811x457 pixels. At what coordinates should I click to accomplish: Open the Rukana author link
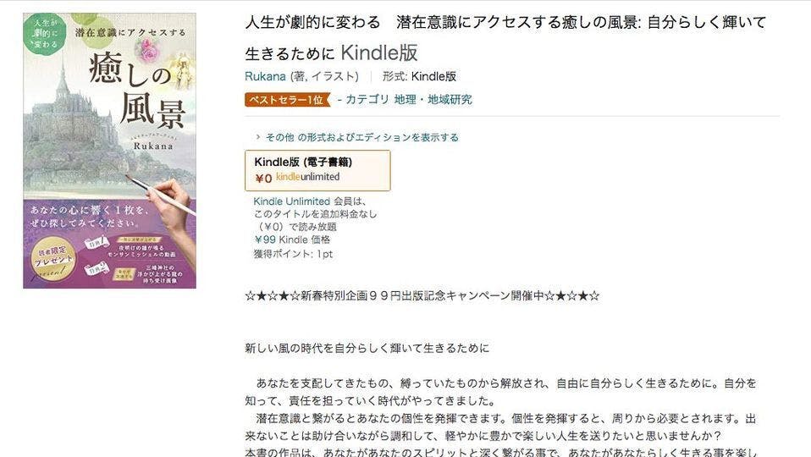click(x=265, y=76)
